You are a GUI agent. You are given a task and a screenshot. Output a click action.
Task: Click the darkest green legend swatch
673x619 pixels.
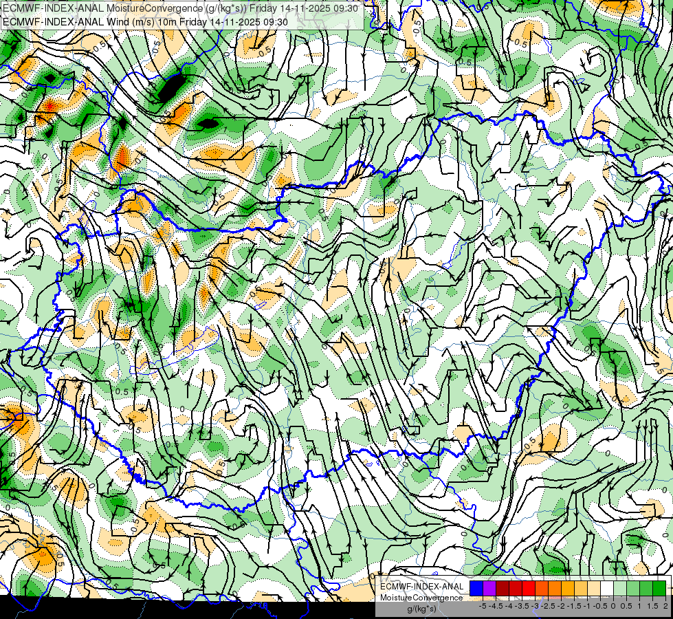[x=659, y=588]
